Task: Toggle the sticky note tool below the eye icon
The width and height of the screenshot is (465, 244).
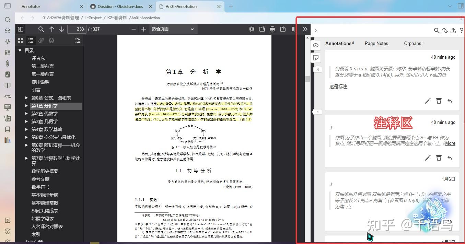Action: [315, 58]
